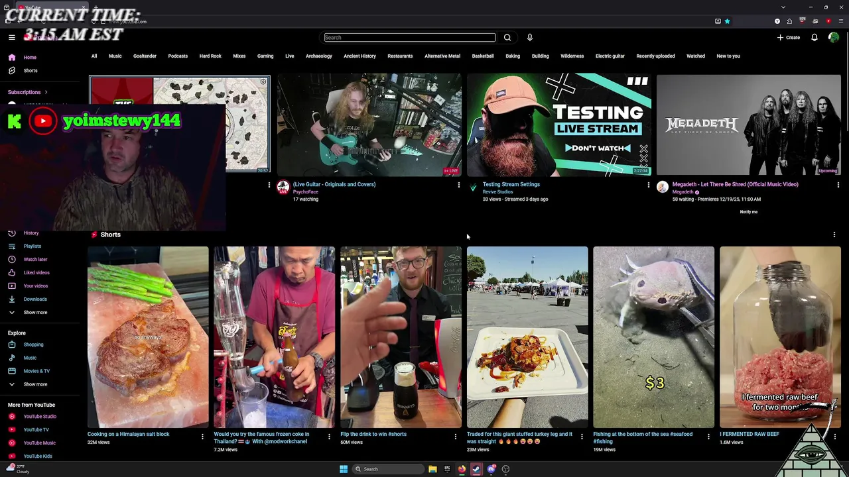
Task: Click Windows taskbar Search box
Action: click(388, 469)
